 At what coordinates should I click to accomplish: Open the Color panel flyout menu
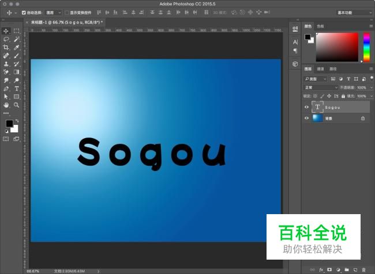[x=371, y=26]
